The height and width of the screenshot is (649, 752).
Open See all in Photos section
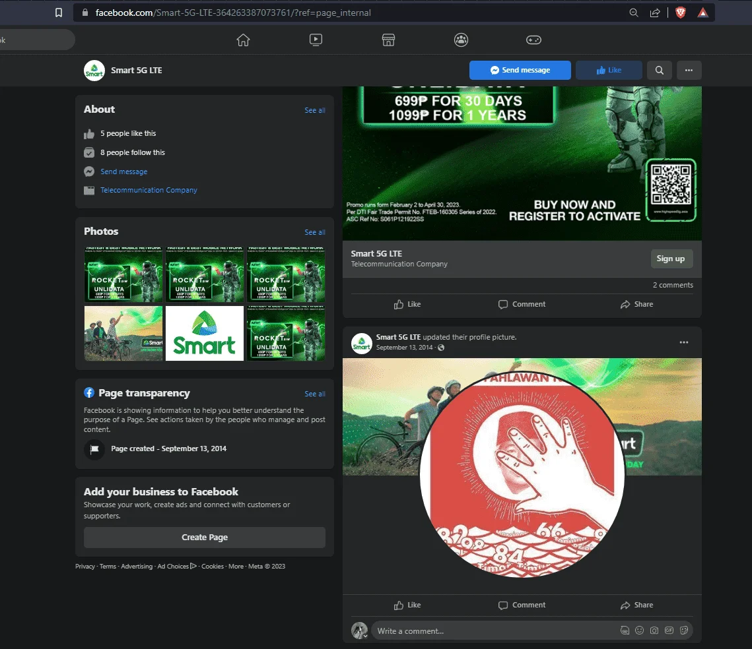tap(315, 232)
